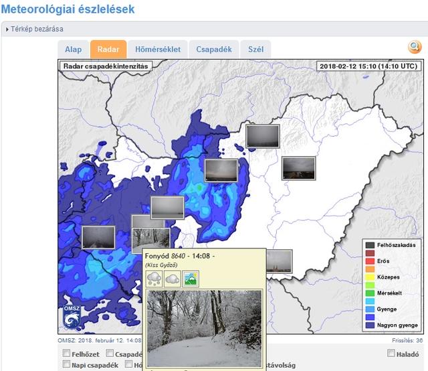Click the landscape photo icon in popup

pos(191,279)
